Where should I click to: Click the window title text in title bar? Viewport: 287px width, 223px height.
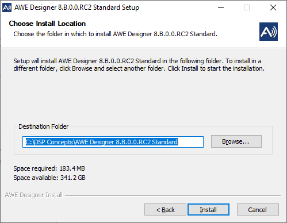76,7
